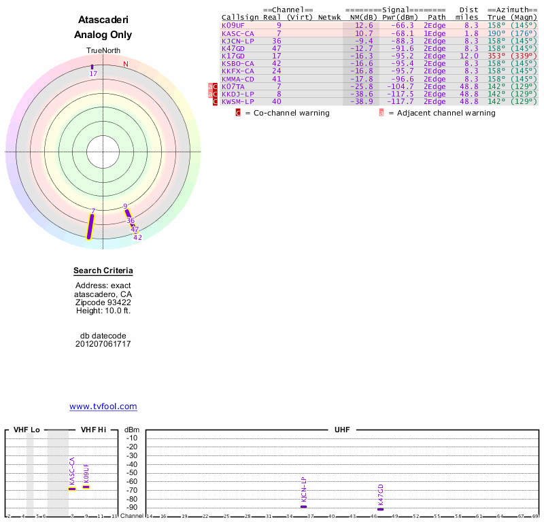The height and width of the screenshot is (522, 544).
Task: Select the K09UF callsign in the table
Action: click(233, 26)
